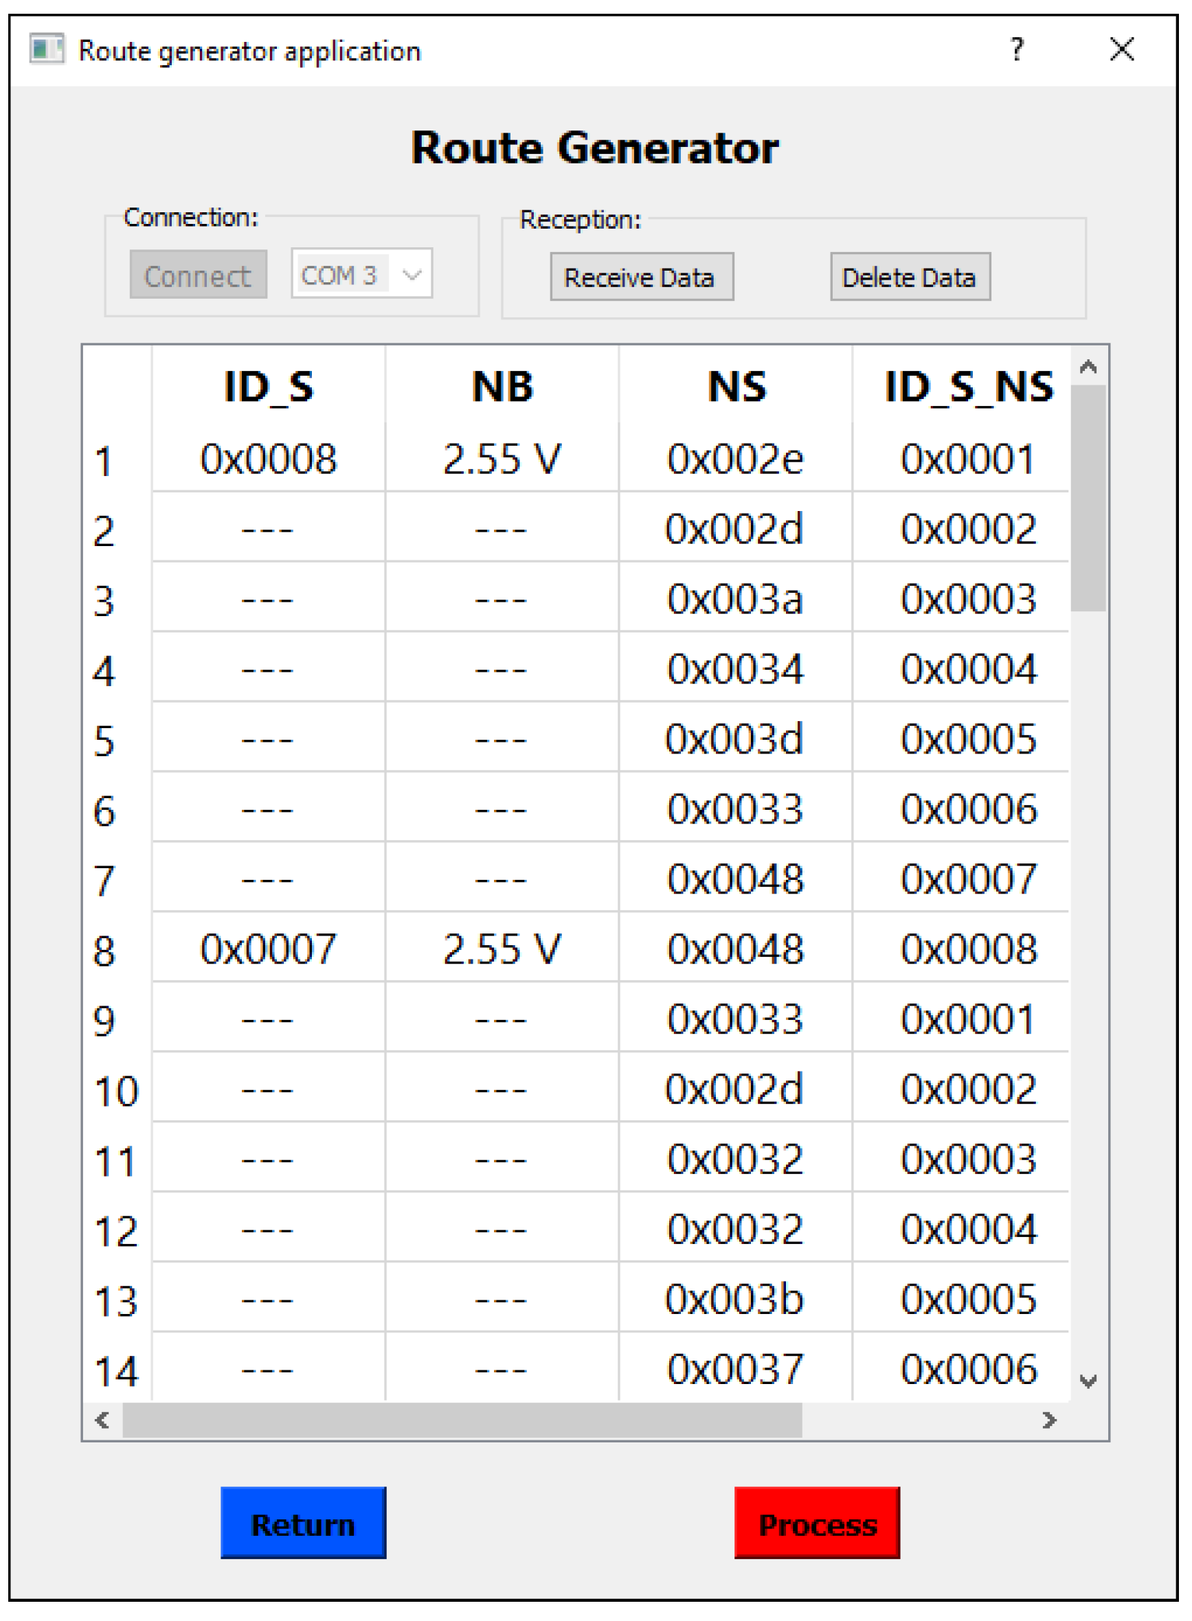Click the application icon in title bar
The height and width of the screenshot is (1621, 1192).
46,49
